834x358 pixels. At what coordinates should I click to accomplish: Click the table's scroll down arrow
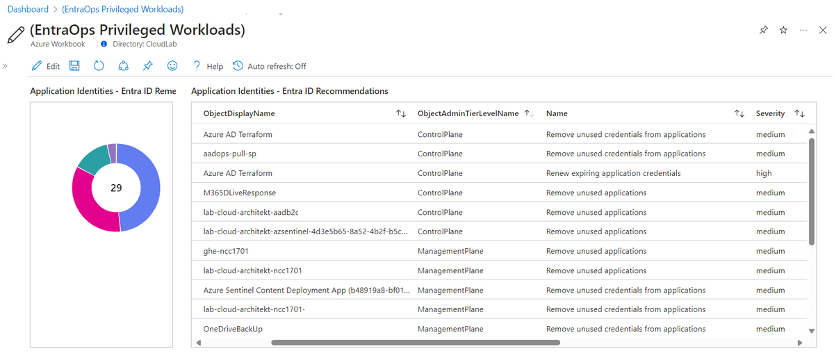tap(812, 332)
